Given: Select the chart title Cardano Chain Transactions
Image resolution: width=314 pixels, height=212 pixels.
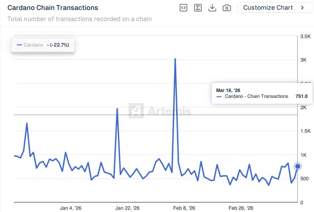Looking at the screenshot, I should click(52, 7).
